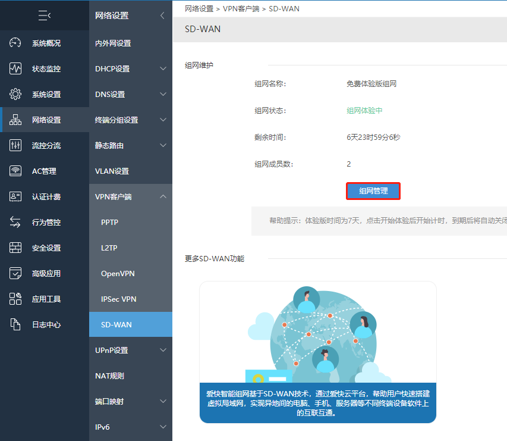This screenshot has width=507, height=441.
Task: Collapse the sidebar with the hamburger icon
Action: [45, 15]
